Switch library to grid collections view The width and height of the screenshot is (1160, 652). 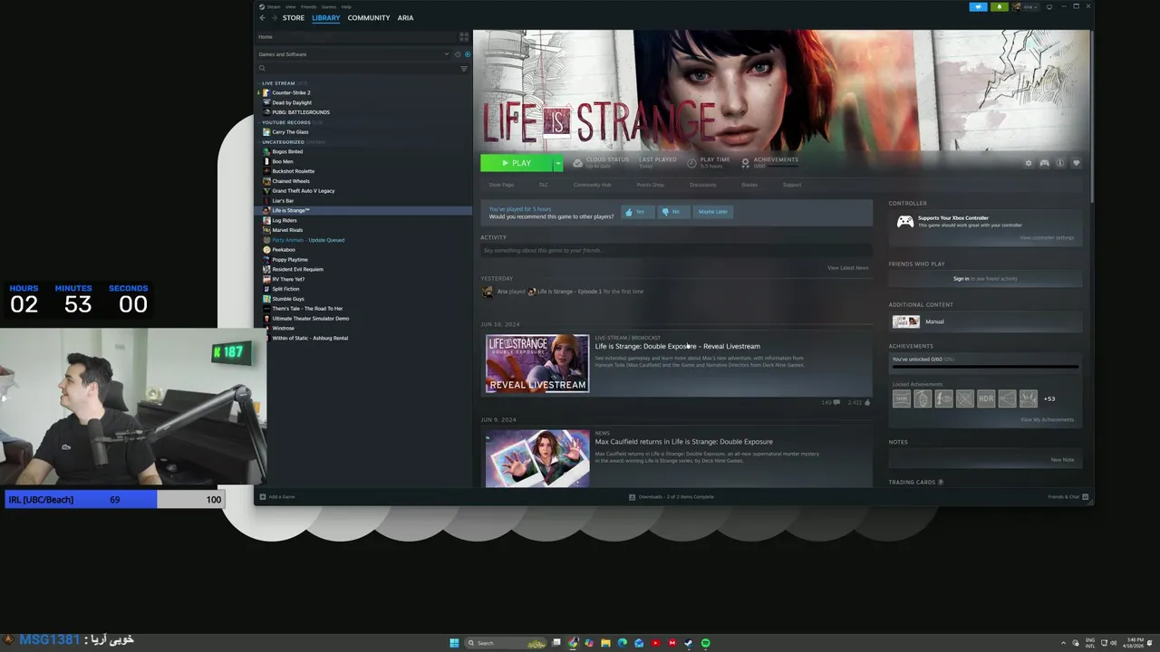click(x=464, y=37)
